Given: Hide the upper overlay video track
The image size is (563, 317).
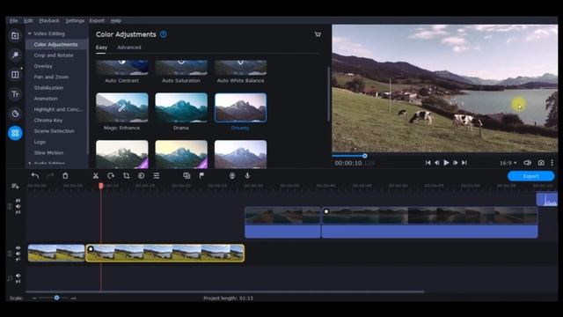Looking at the screenshot, I should [18, 201].
